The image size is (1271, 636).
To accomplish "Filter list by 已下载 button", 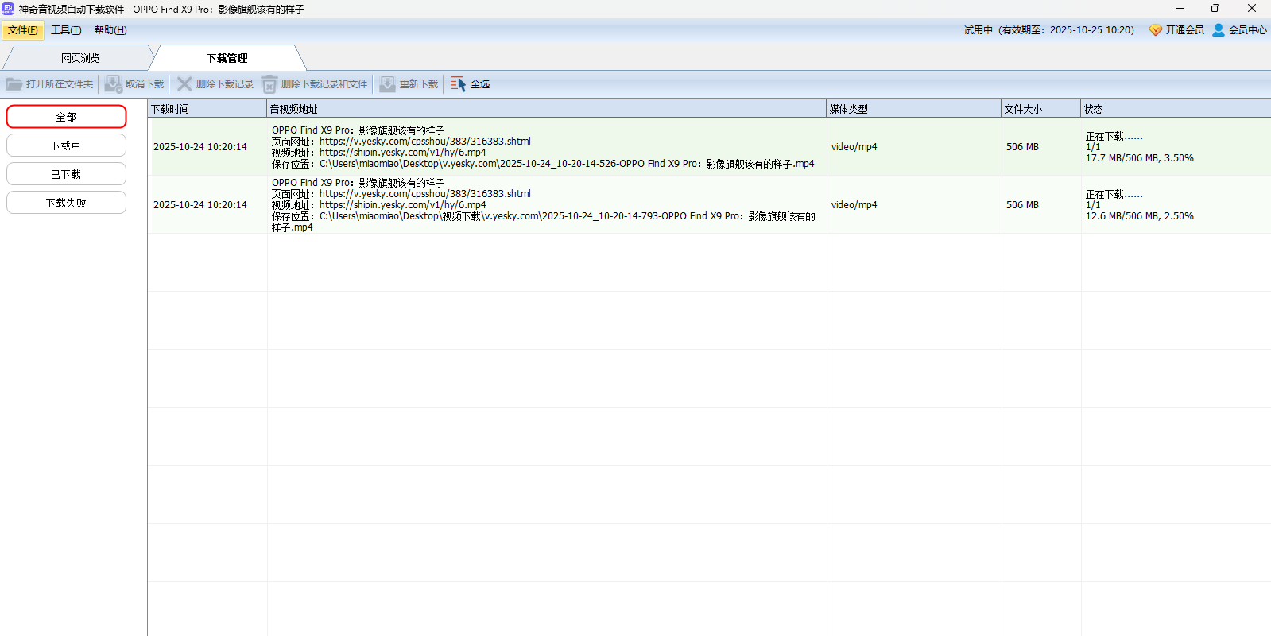I will (x=66, y=174).
